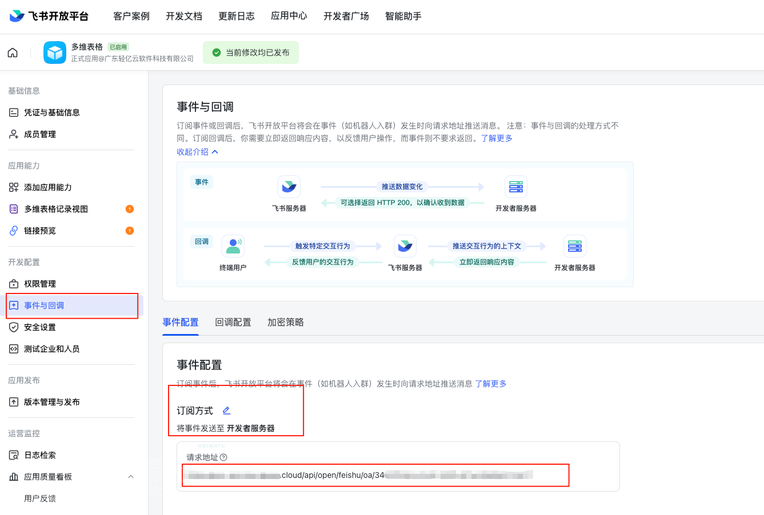Click the 回调 label in diagram
Image resolution: width=764 pixels, height=515 pixels.
tap(202, 242)
